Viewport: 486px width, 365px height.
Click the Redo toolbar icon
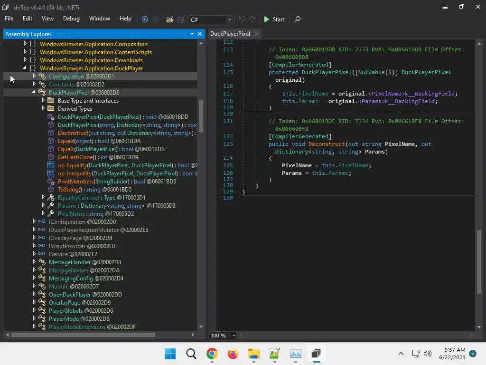click(x=252, y=19)
